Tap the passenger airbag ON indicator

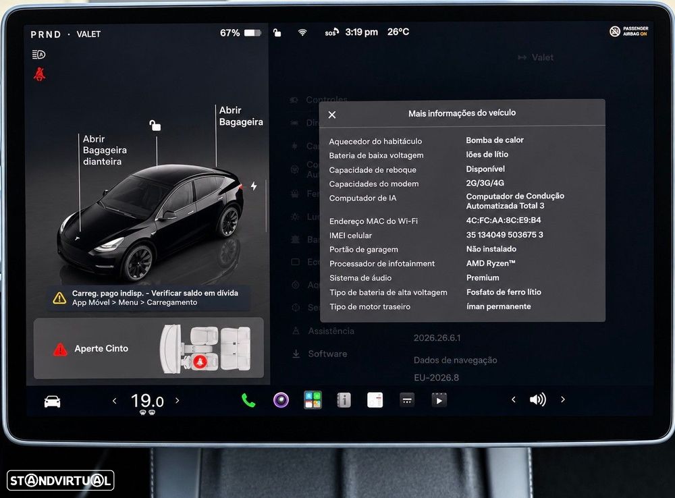[x=629, y=31]
